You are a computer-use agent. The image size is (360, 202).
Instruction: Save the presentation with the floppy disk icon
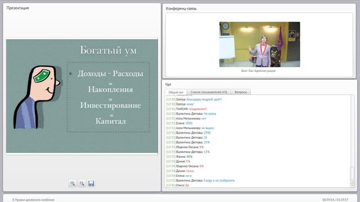click(x=91, y=183)
